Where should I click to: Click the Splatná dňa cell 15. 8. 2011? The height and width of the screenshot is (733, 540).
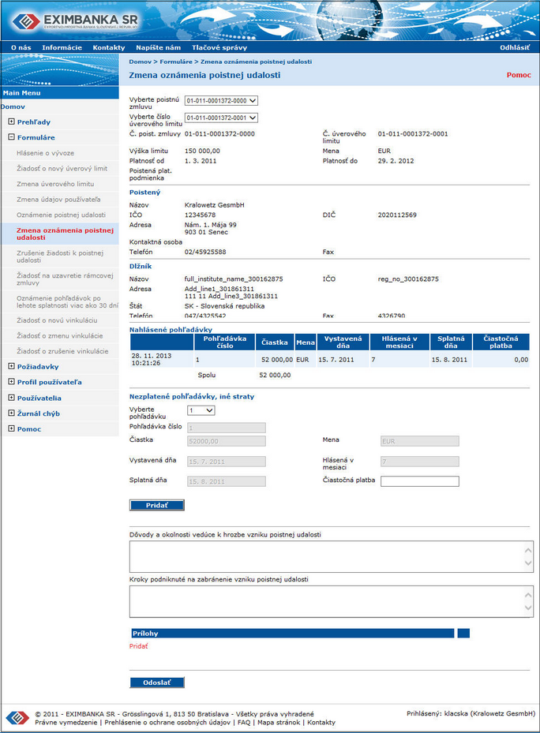(x=449, y=360)
